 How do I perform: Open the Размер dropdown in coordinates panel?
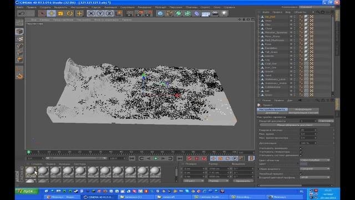tap(218, 181)
